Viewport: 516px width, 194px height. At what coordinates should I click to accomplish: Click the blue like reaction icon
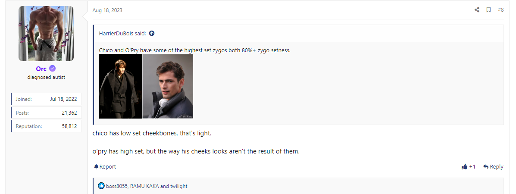pyautogui.click(x=101, y=186)
